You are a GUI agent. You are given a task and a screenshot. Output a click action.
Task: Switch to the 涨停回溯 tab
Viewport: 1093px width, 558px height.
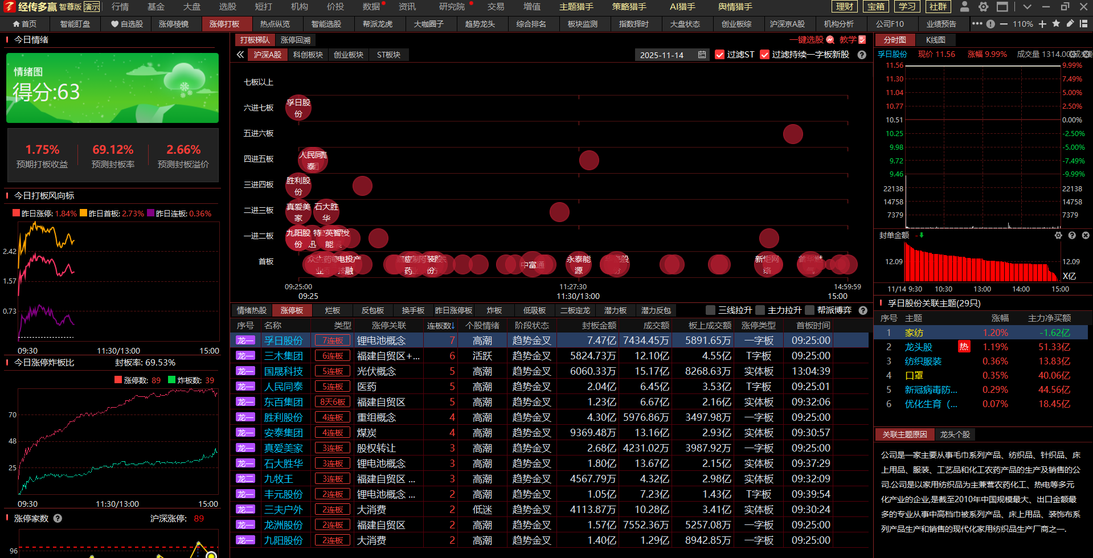pyautogui.click(x=296, y=40)
